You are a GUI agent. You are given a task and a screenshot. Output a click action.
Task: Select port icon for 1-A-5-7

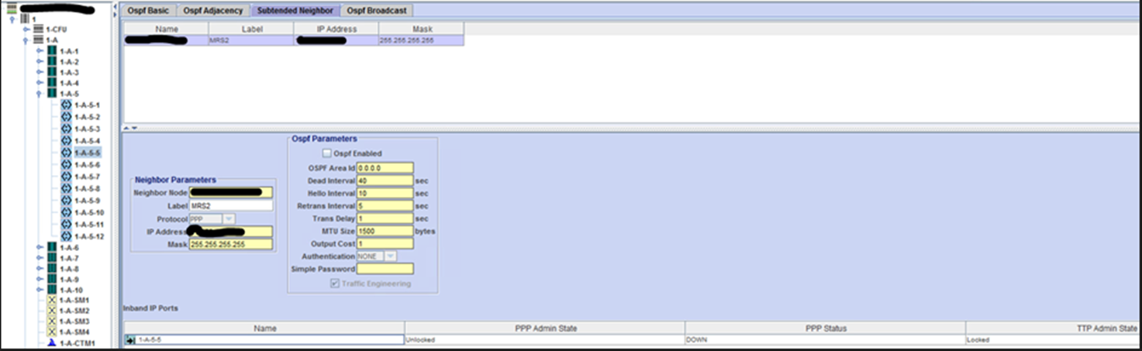point(66,177)
